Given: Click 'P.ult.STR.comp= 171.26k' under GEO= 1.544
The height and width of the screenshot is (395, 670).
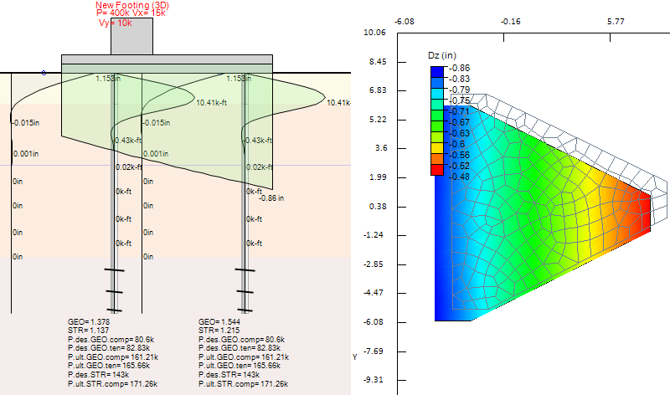Looking at the screenshot, I should tap(243, 384).
